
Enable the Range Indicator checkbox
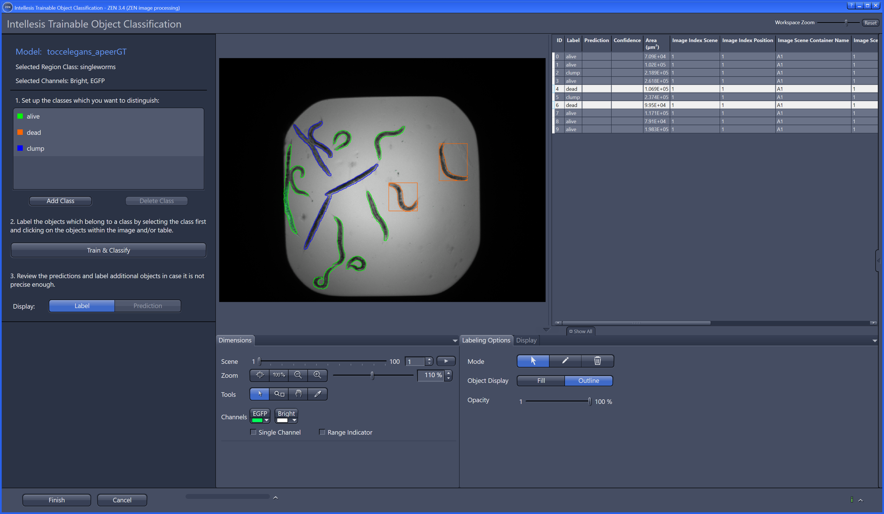click(x=322, y=432)
